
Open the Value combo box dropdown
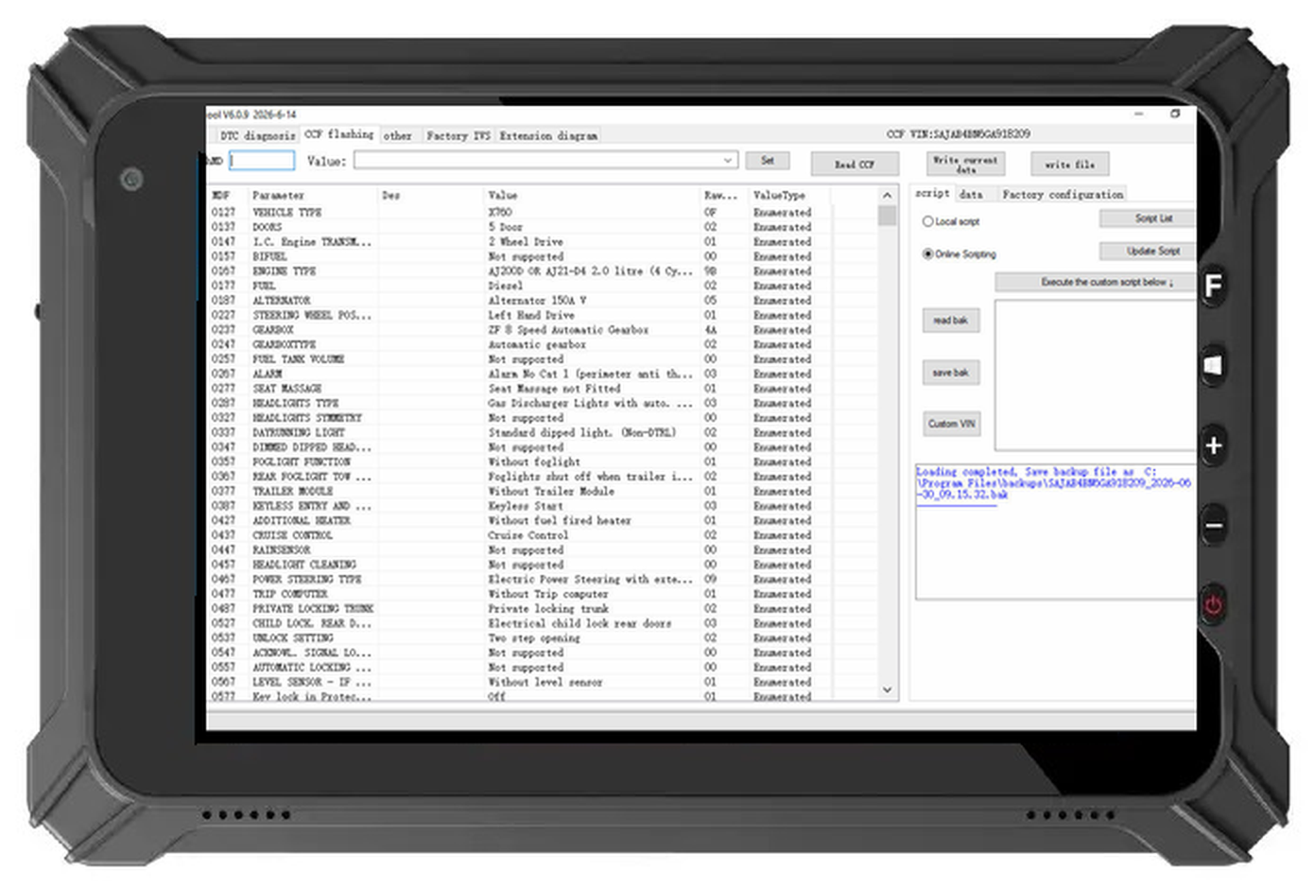tap(727, 161)
